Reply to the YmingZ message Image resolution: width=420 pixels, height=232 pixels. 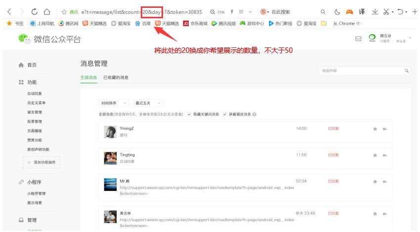click(385, 129)
